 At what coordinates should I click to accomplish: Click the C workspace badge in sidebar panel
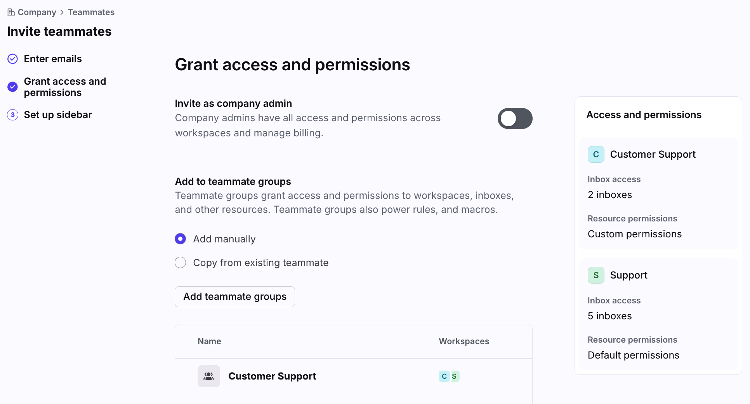[x=596, y=155]
